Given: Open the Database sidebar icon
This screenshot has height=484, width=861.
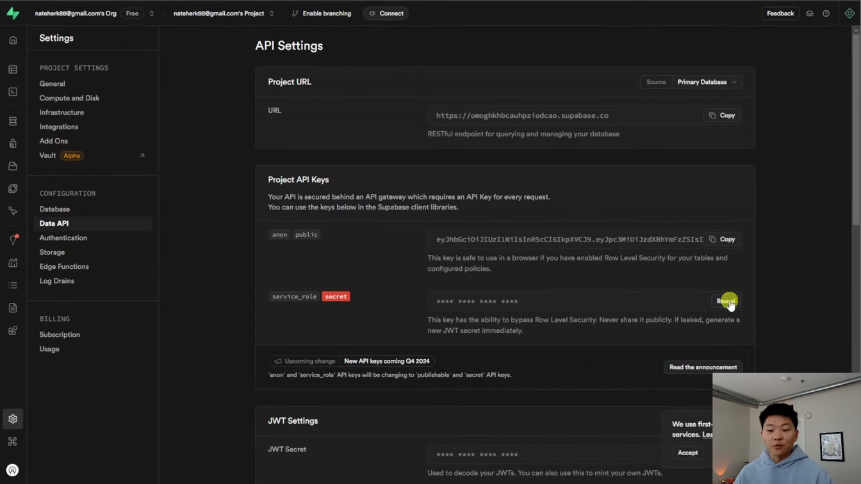Looking at the screenshot, I should point(13,121).
